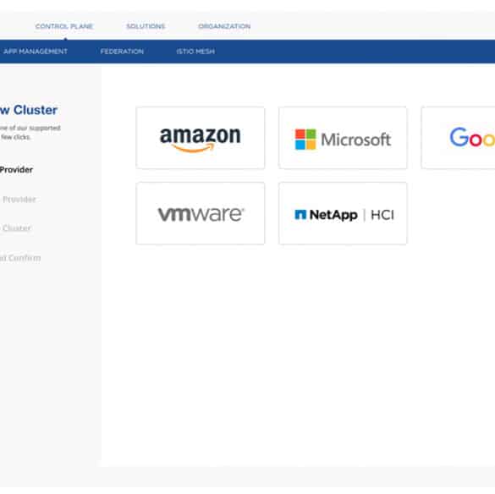Choose the Microsoft provider card
The image size is (495, 494).
click(343, 138)
